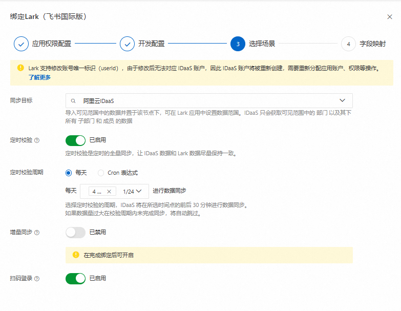
Task: Click the help icon next to 定时校验
Action: [x=37, y=140]
